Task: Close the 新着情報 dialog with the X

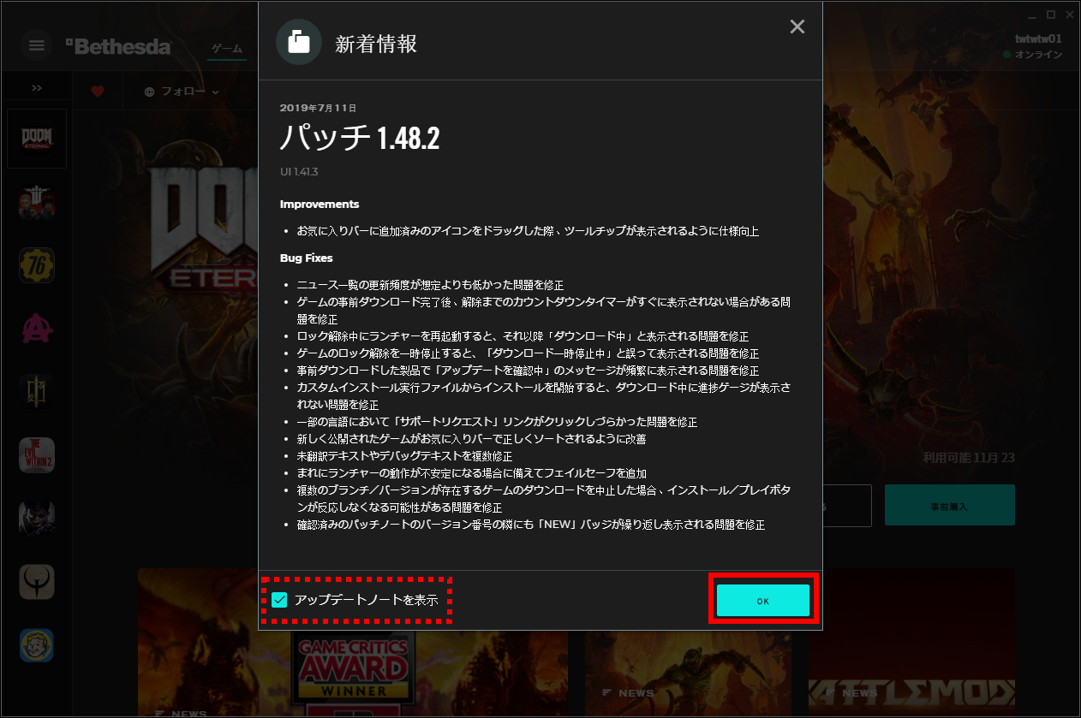Action: 797,27
